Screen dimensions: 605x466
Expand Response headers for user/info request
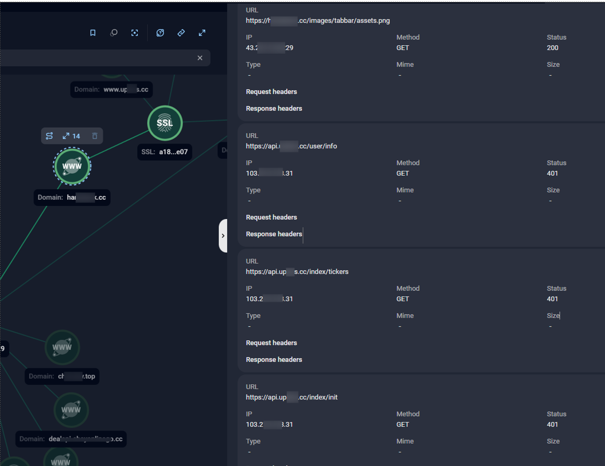[274, 234]
